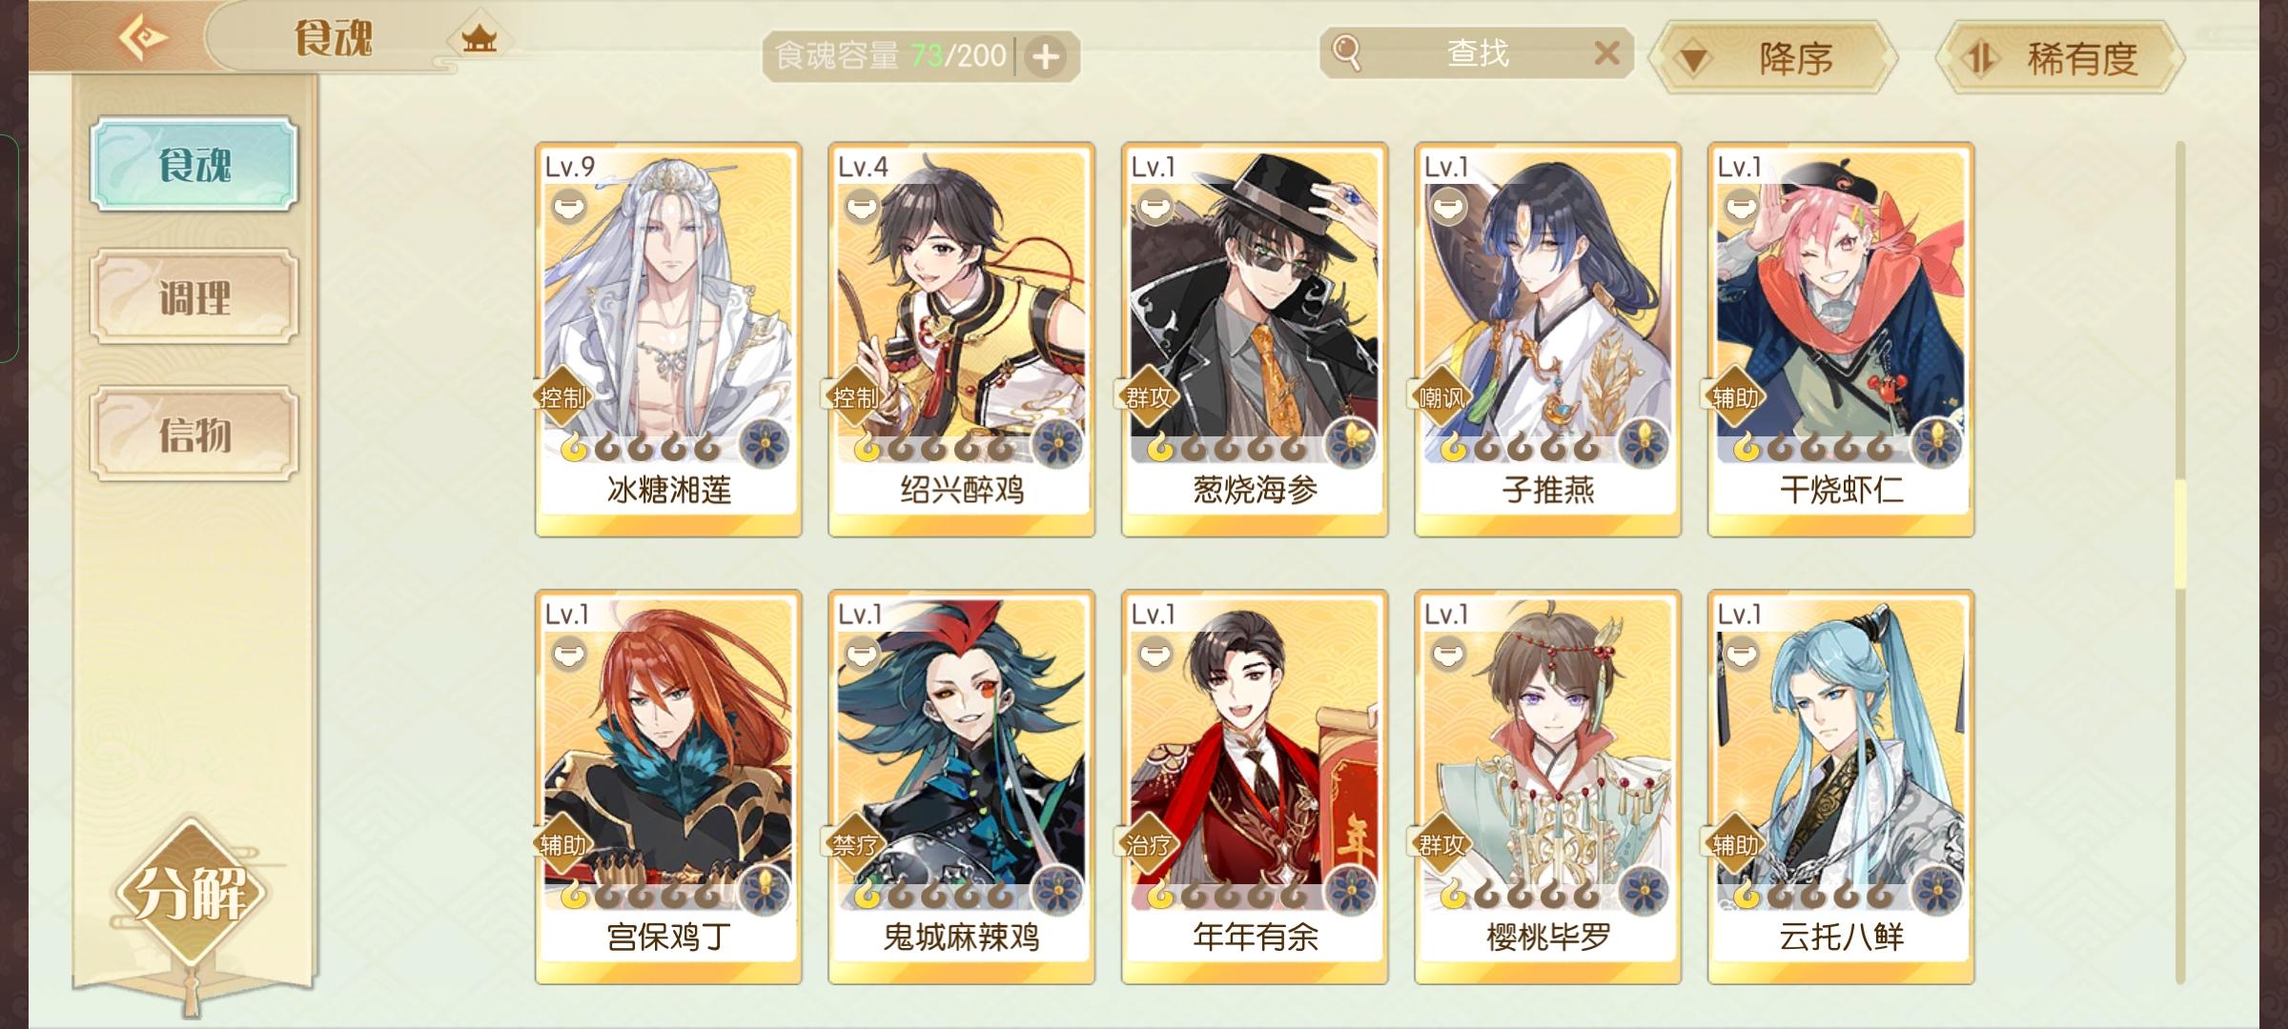Click the 查找 search field
The image size is (2288, 1029).
[x=1477, y=52]
